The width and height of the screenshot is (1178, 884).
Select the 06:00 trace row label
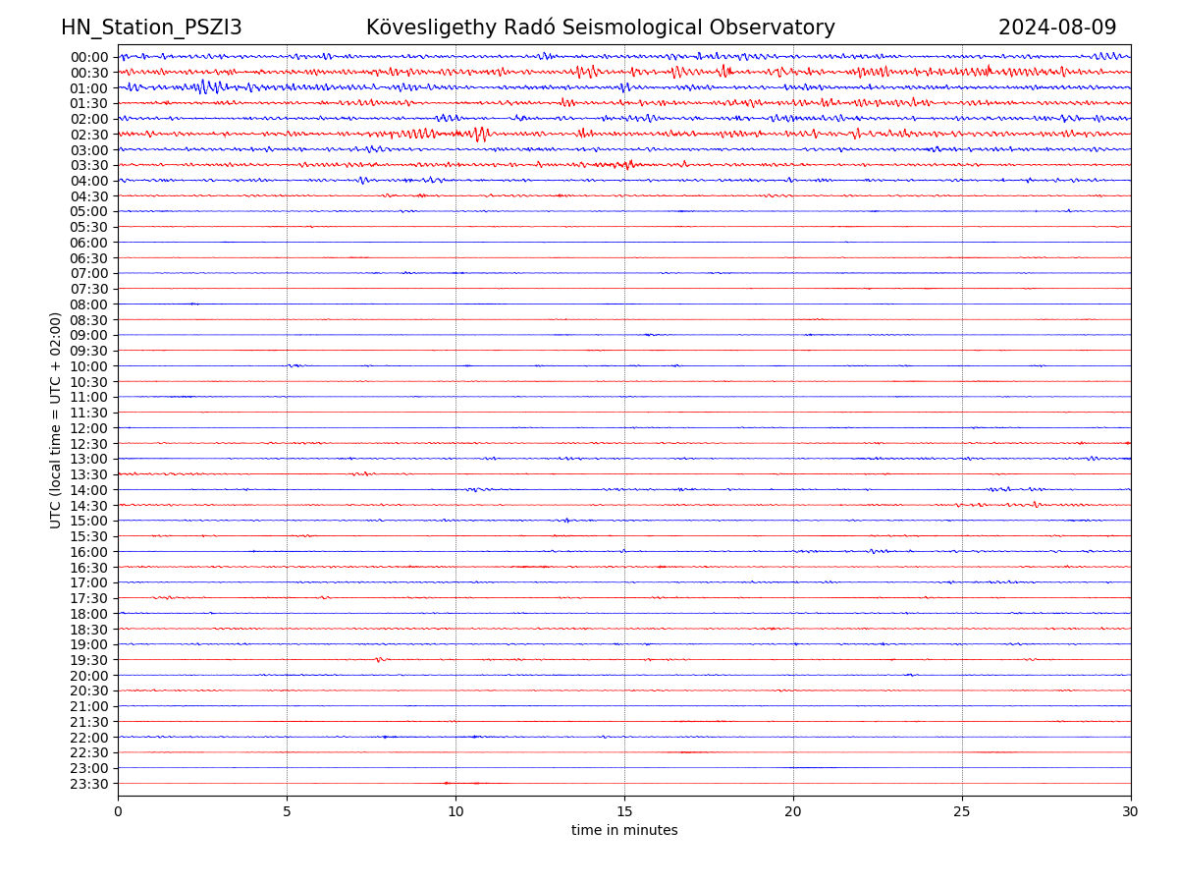tap(89, 243)
